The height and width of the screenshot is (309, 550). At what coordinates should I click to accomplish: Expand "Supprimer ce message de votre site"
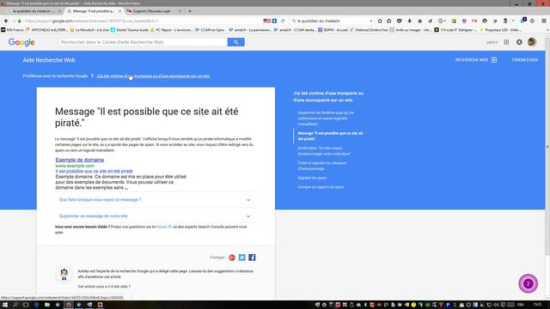pos(155,216)
